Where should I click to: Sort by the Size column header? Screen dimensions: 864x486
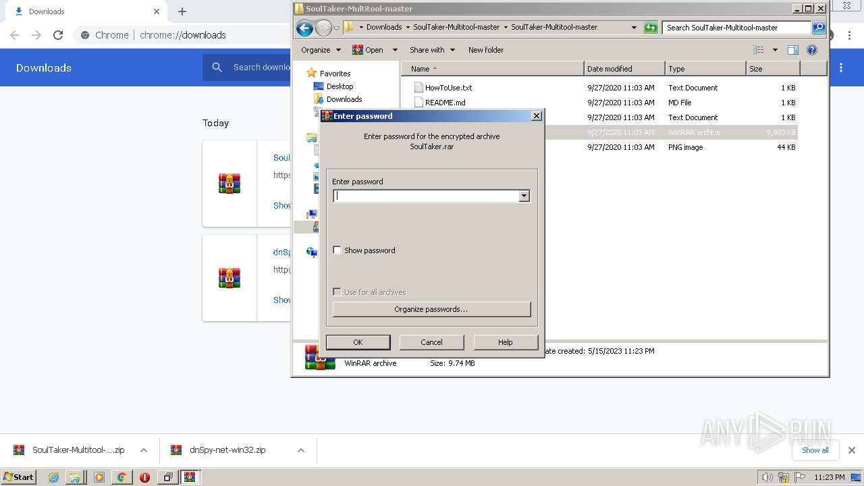(x=773, y=69)
